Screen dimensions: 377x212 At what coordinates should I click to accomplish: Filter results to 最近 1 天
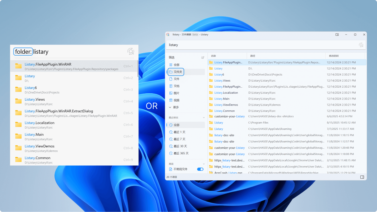coord(186,132)
